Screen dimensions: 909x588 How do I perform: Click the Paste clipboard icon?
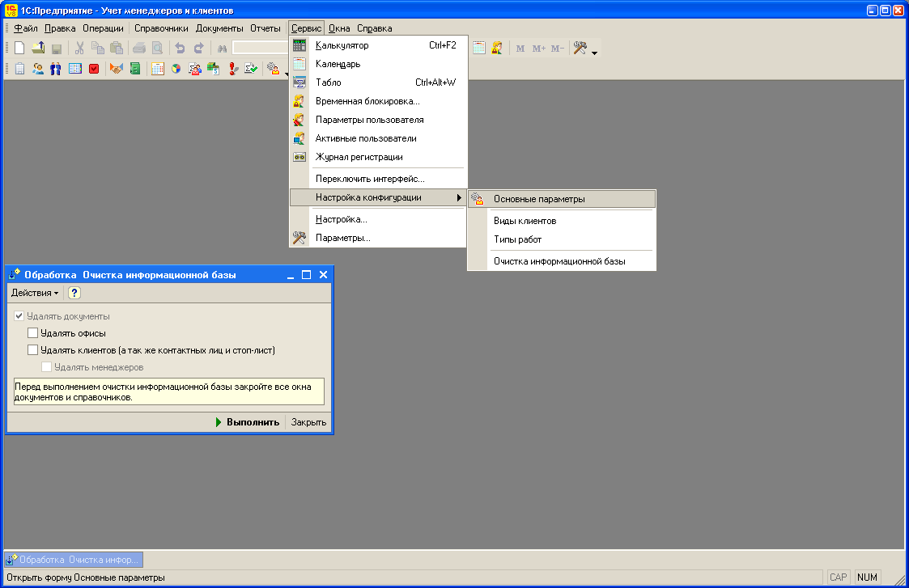(x=117, y=48)
